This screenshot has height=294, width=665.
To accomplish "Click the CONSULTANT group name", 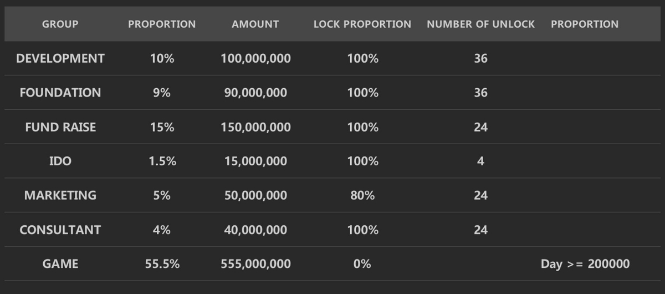I will (x=60, y=230).
